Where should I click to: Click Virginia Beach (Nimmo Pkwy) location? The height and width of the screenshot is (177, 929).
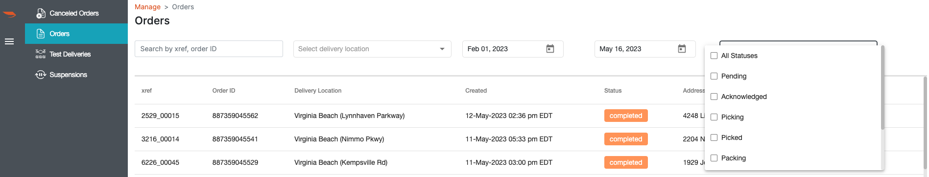[339, 139]
